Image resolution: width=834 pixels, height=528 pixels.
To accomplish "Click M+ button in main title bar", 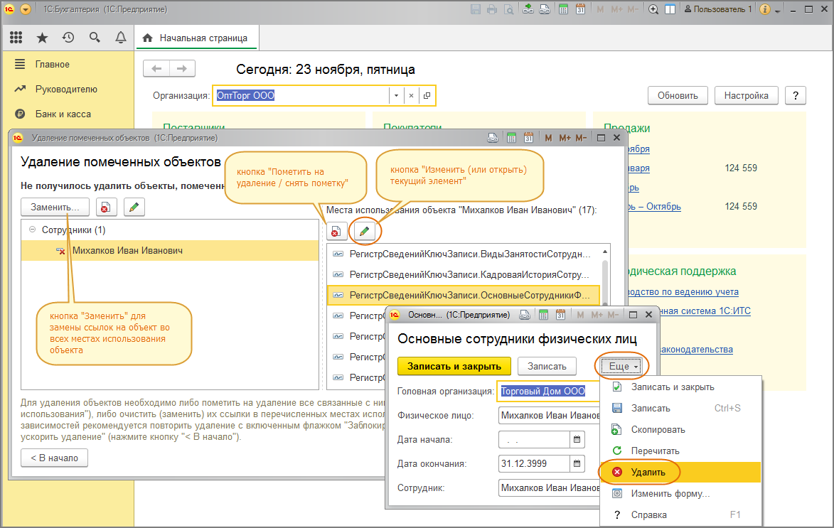I will [x=617, y=9].
